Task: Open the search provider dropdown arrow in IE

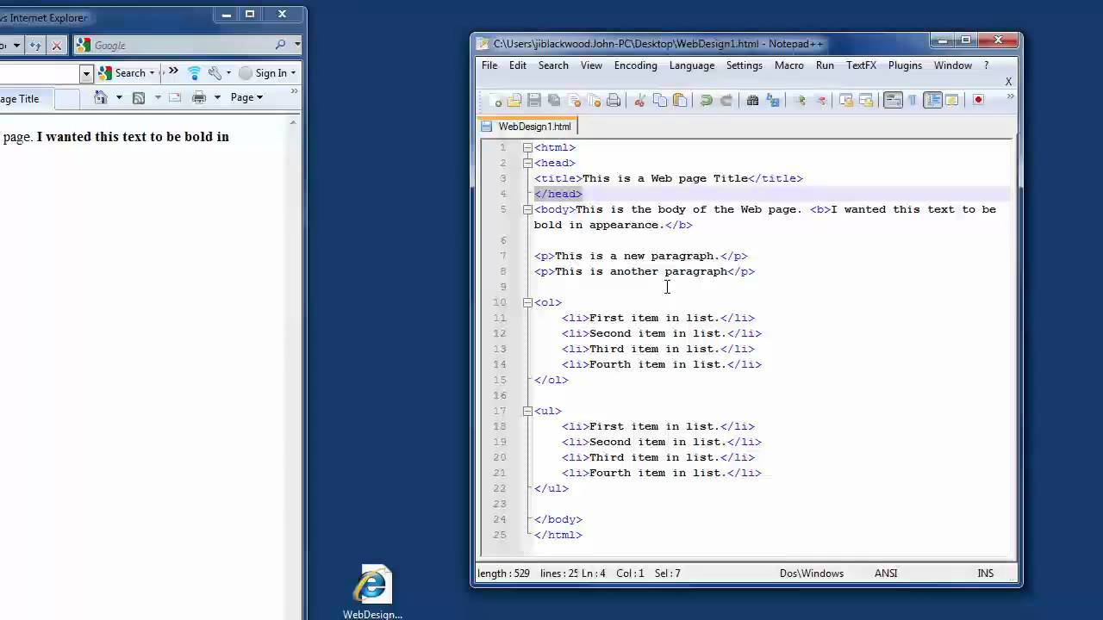Action: tap(297, 45)
